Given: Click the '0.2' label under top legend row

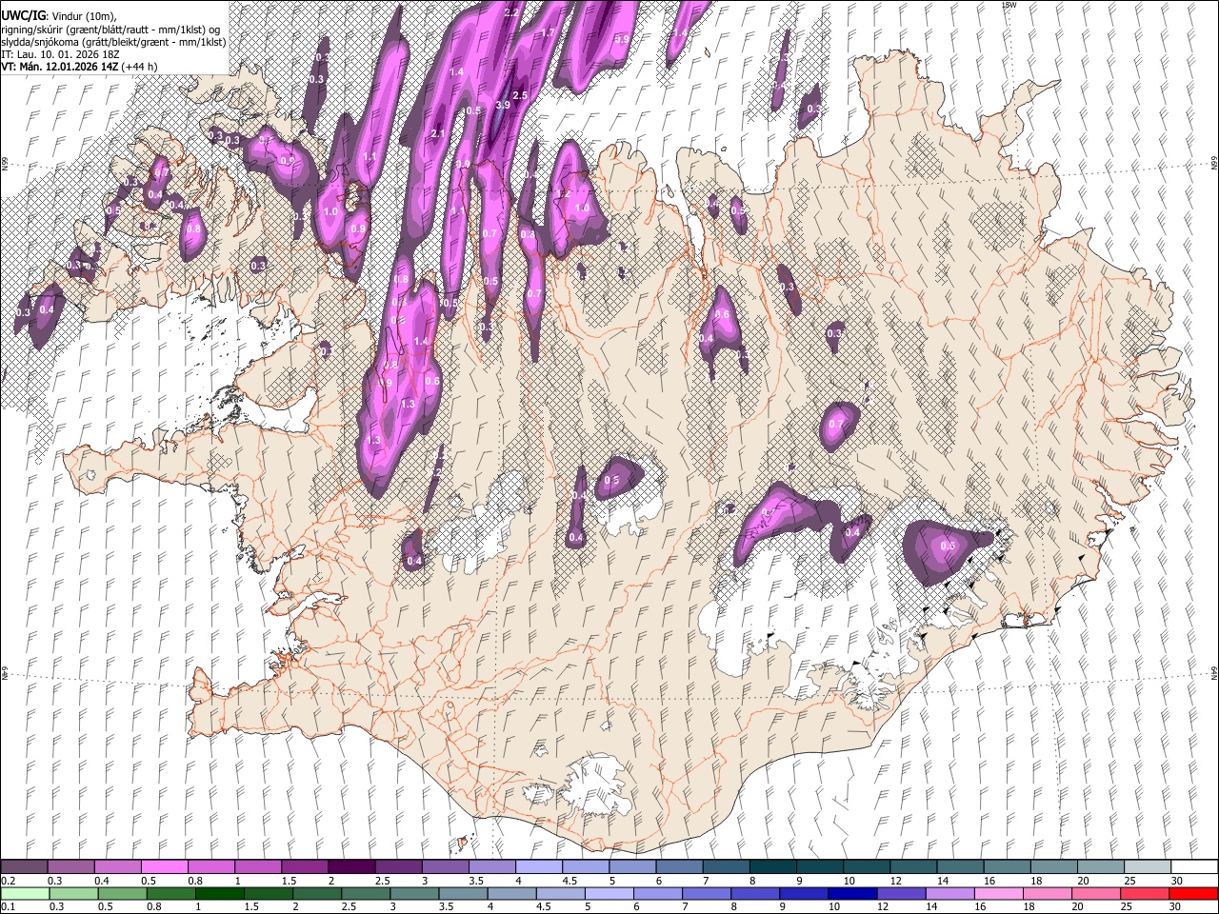Looking at the screenshot, I should [x=7, y=881].
